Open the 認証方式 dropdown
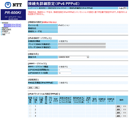This screenshot has height=118, width=129. coord(74,57)
